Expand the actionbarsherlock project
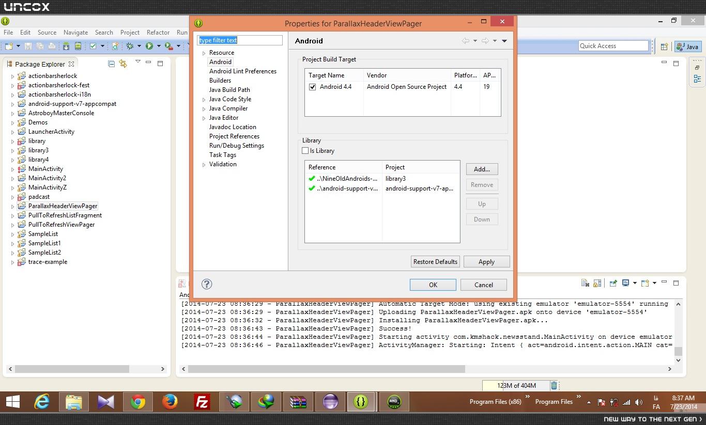 click(x=12, y=76)
